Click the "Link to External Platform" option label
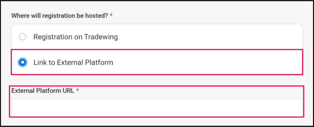Image resolution: width=314 pixels, height=127 pixels. click(73, 62)
